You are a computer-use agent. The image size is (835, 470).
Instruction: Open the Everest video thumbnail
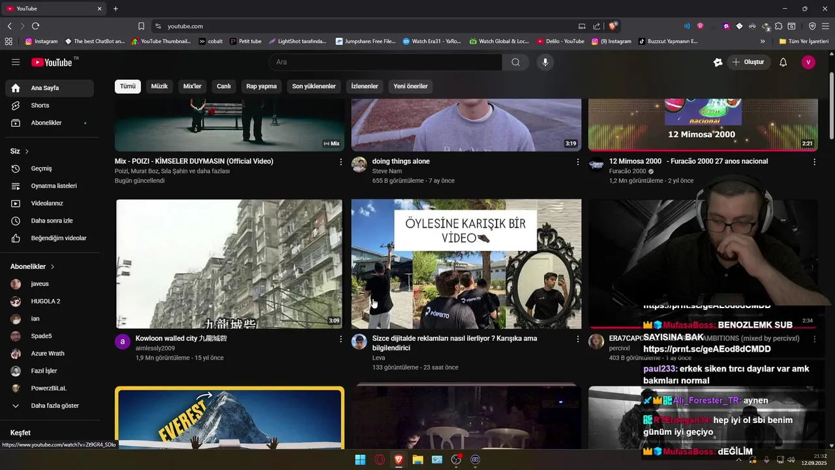coord(229,418)
